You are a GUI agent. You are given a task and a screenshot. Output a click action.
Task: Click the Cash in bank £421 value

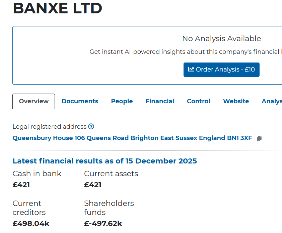21,185
